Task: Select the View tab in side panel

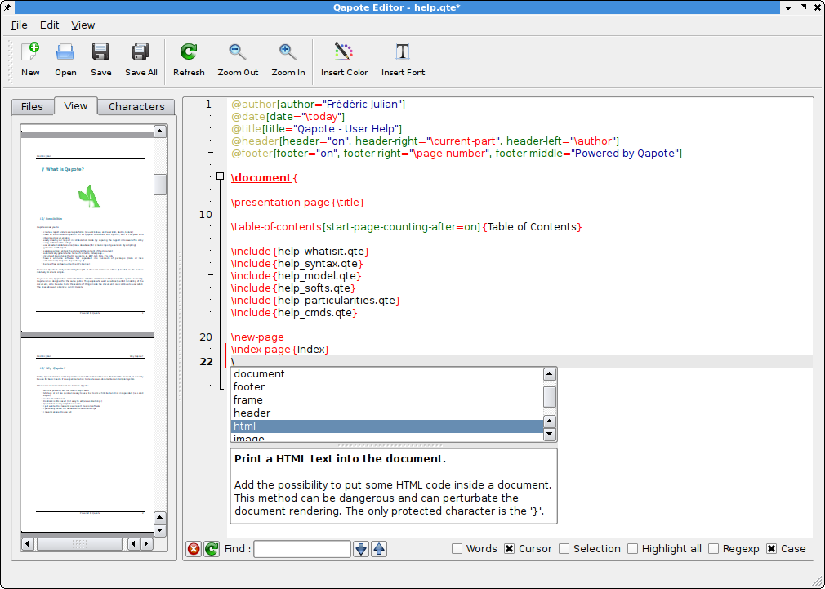Action: click(76, 106)
